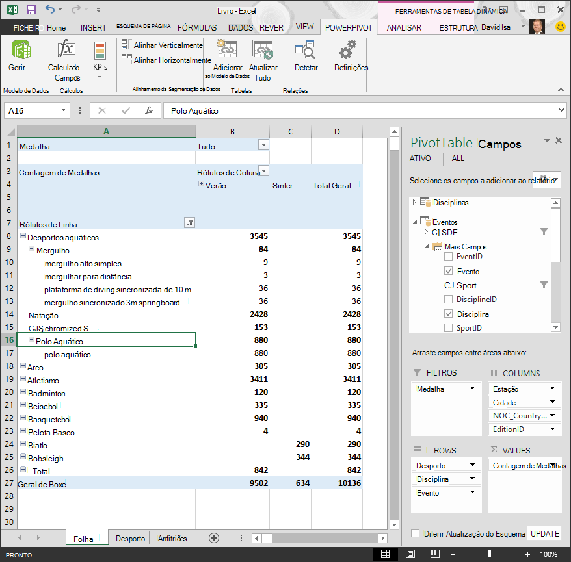This screenshot has height=562, width=571.
Task: Click filter icon next to CJ SDE
Action: (544, 232)
